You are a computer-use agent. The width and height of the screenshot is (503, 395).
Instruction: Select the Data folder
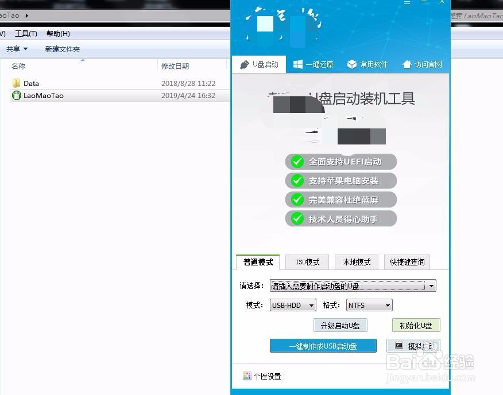pyautogui.click(x=120, y=84)
